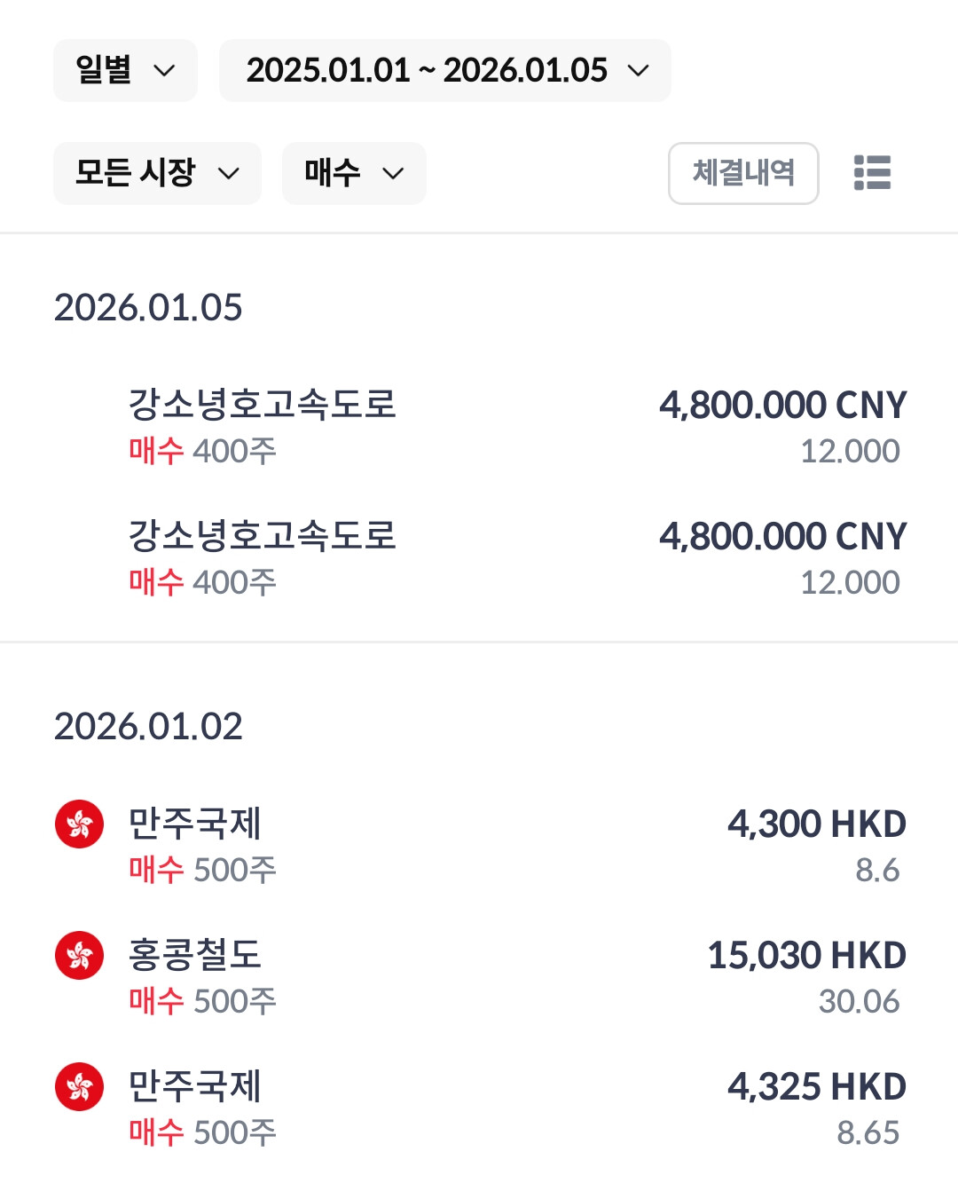958x1191 pixels.
Task: Expand the 2025.01.01 ~ 2026.01.05 date range selector
Action: [x=445, y=70]
